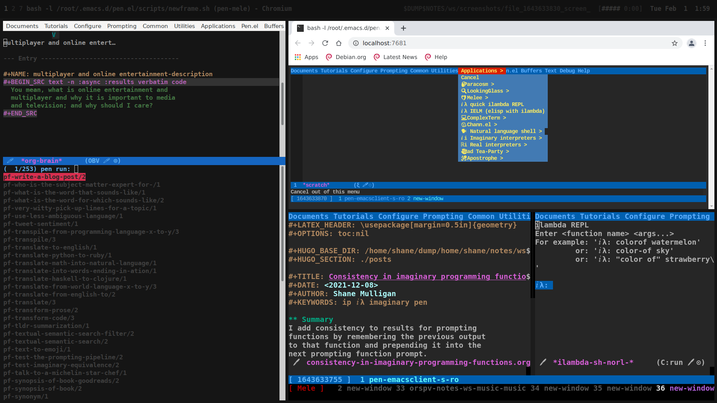Viewport: 717px width, 403px height.
Task: Click the Mad Tea-Party icon
Action: point(464,151)
